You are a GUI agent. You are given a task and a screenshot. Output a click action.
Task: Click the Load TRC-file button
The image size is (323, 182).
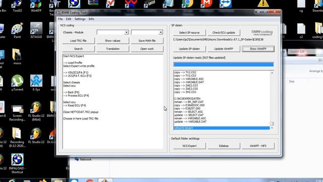click(78, 40)
